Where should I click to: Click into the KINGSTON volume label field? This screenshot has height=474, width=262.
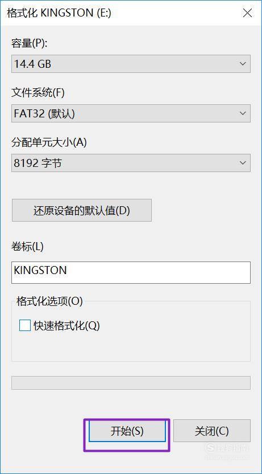coord(131,273)
